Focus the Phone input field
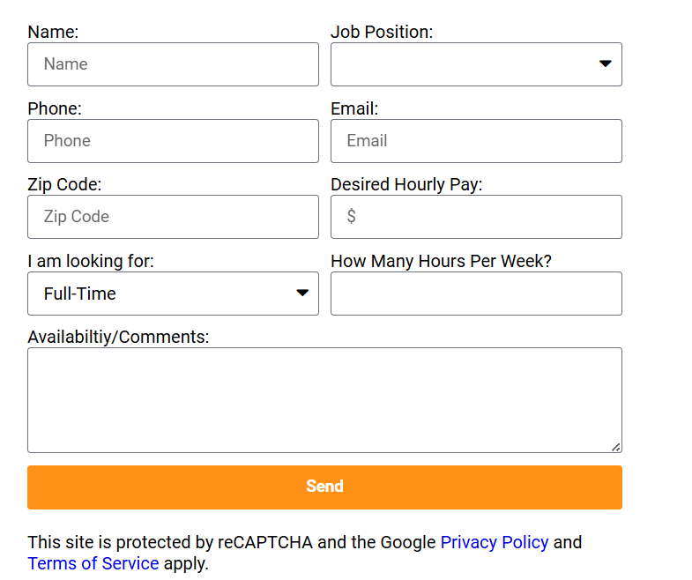This screenshot has height=580, width=692. pos(173,141)
